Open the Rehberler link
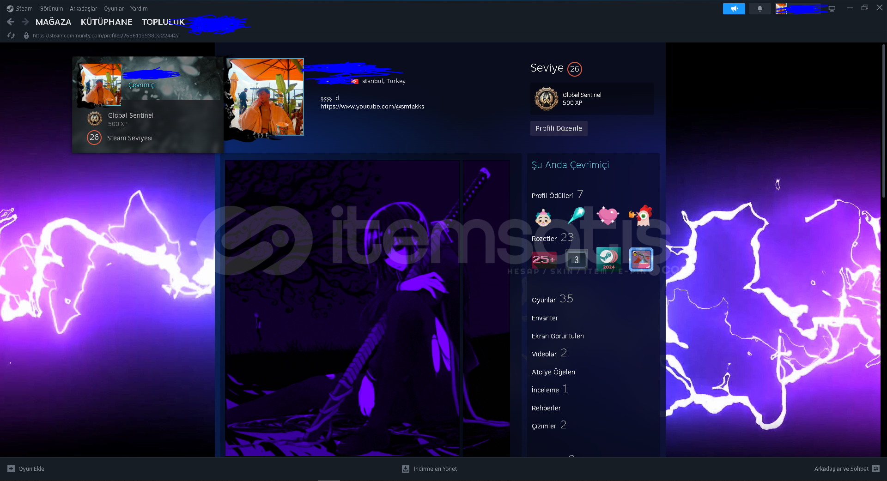The image size is (887, 481). click(546, 408)
